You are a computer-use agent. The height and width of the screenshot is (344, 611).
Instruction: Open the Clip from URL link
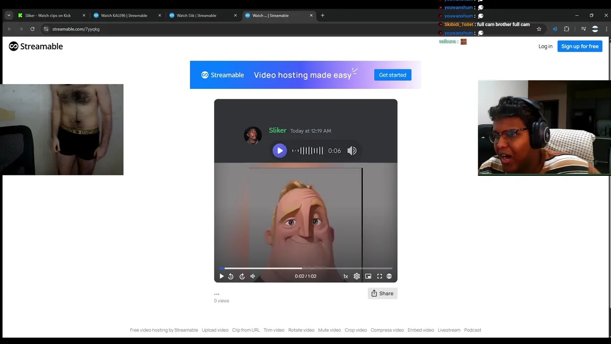point(246,330)
